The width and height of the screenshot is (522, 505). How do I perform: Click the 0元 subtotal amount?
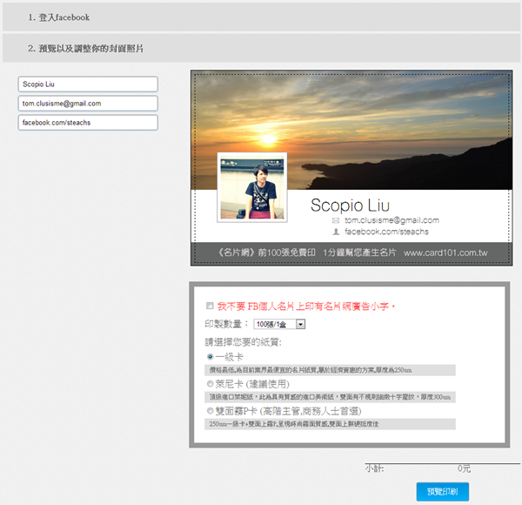pyautogui.click(x=464, y=468)
